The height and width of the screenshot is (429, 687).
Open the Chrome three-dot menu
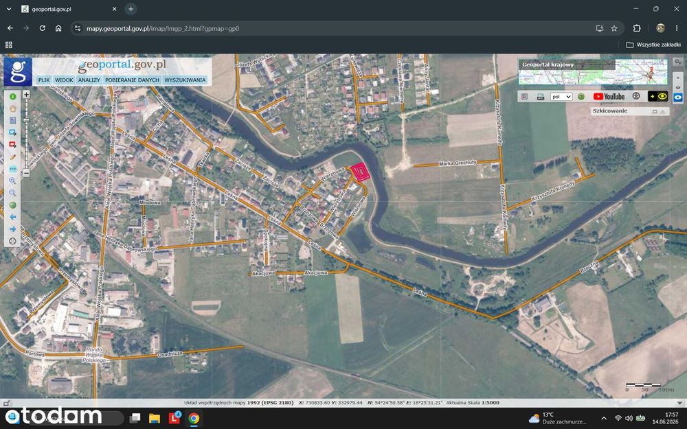pyautogui.click(x=677, y=28)
